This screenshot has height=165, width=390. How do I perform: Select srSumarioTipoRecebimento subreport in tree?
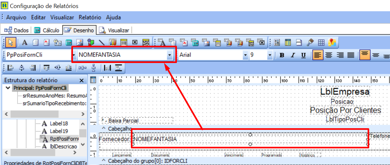point(55,103)
